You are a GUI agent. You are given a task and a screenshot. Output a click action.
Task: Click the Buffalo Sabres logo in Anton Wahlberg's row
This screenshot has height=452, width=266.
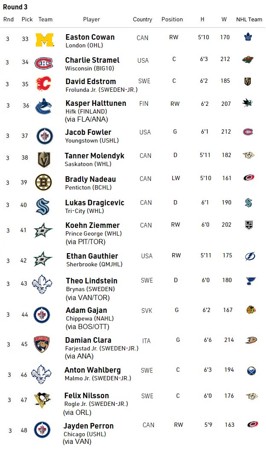[252, 370]
